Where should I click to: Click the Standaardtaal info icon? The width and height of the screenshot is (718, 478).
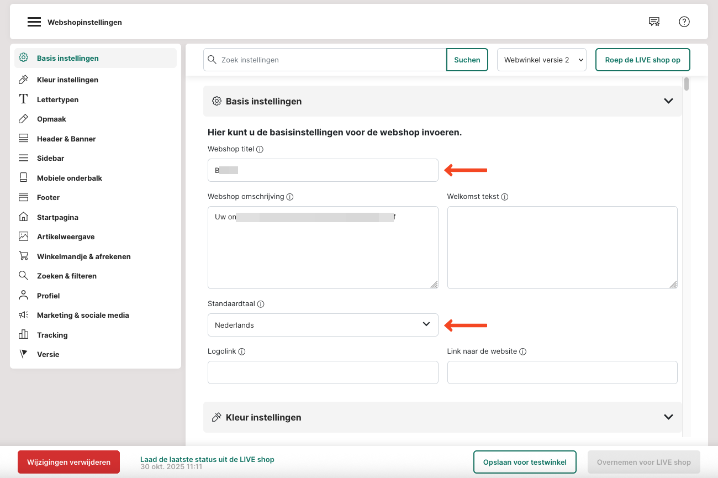click(x=261, y=304)
